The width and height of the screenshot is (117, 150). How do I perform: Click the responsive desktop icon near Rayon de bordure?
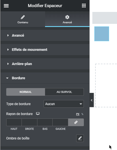click(38, 114)
